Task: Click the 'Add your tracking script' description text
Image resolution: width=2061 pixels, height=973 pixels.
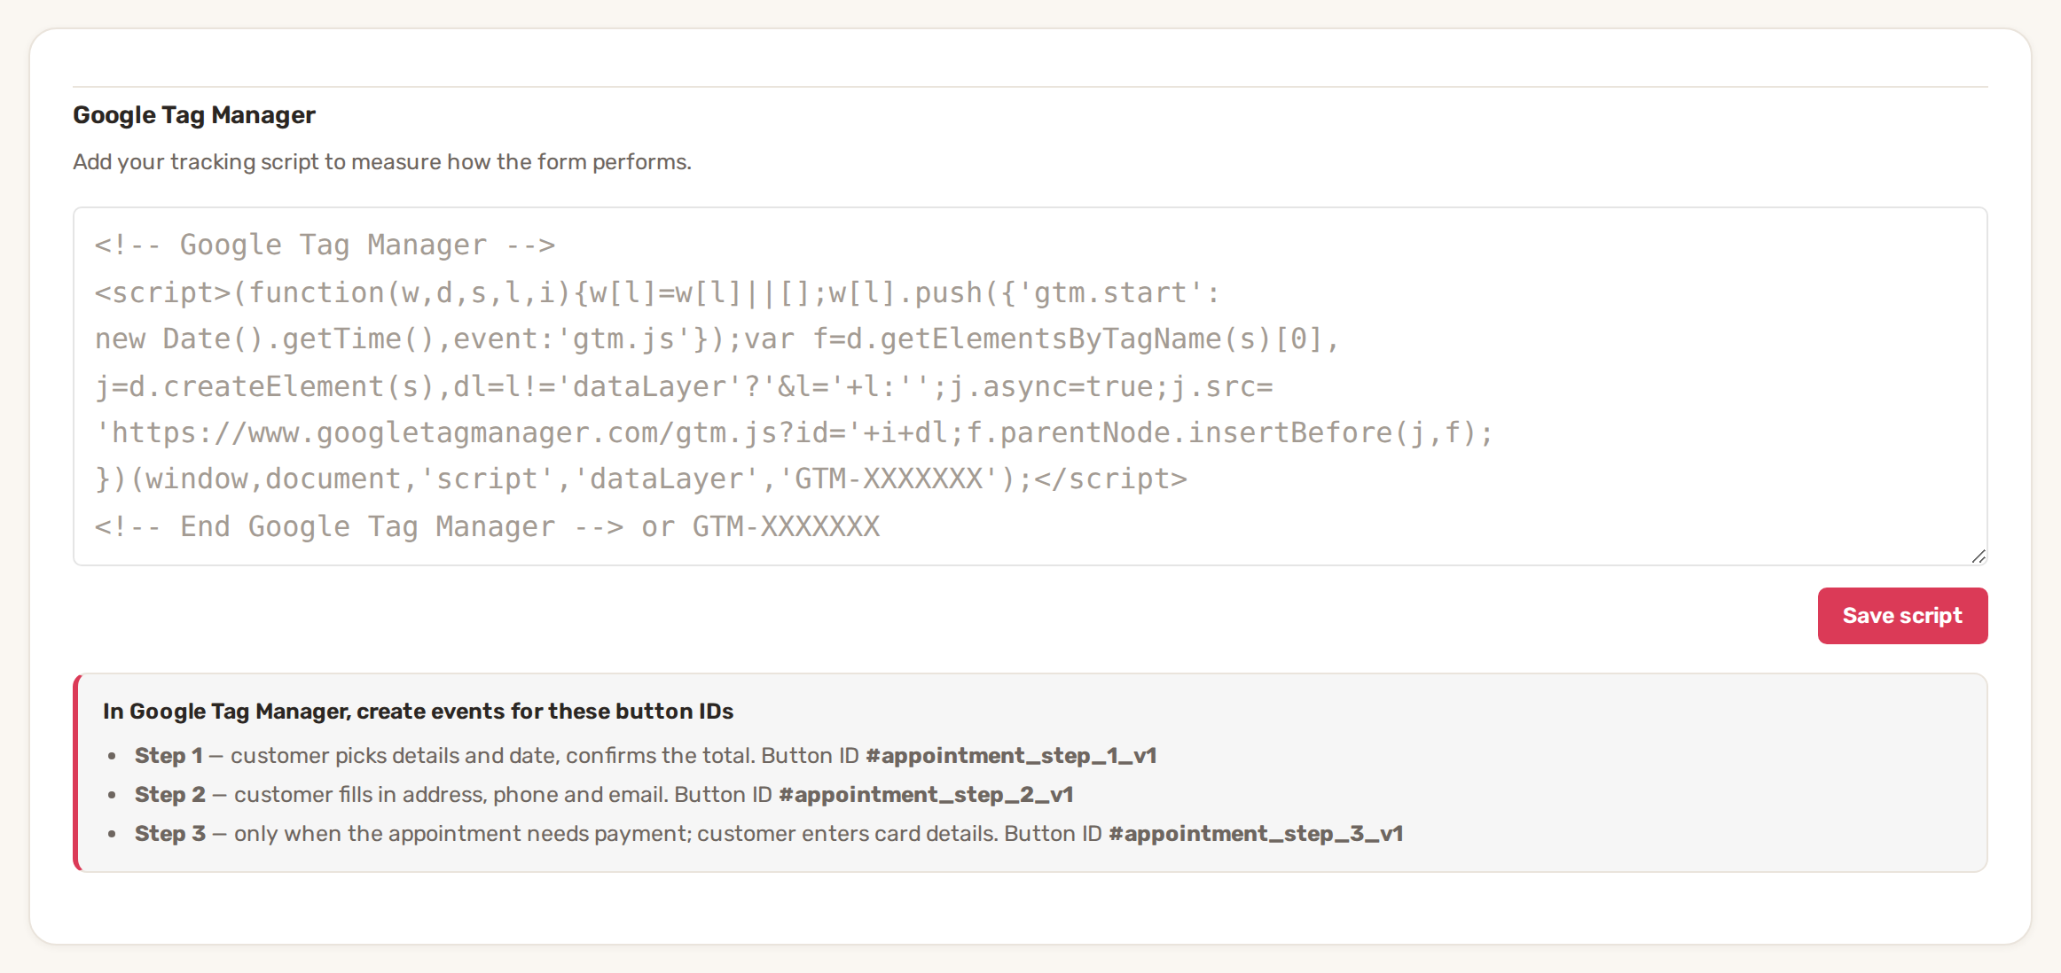Action: 382,162
